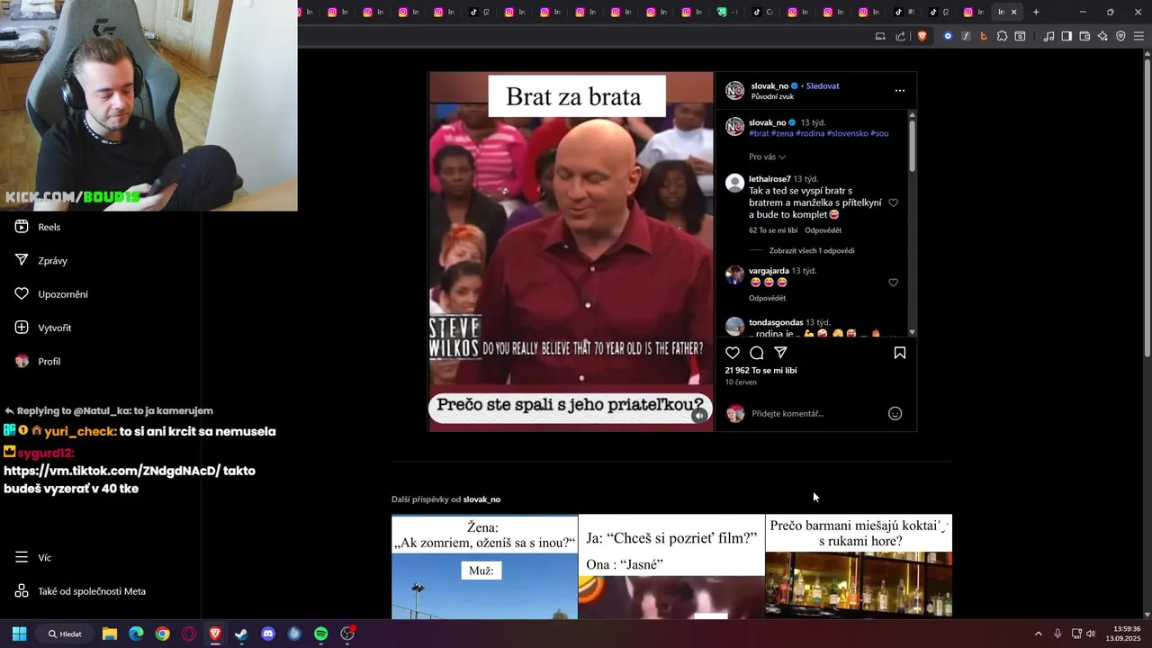
Task: Open slovak_no link in Další příspěvky
Action: click(481, 499)
